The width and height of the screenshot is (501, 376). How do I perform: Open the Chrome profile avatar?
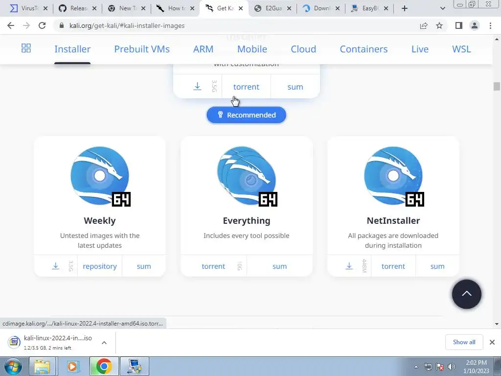pos(475,25)
